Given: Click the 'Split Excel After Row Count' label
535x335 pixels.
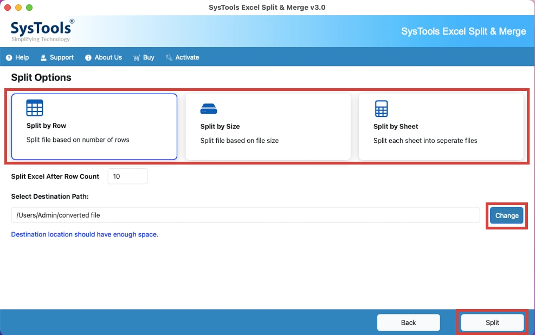Looking at the screenshot, I should (55, 176).
